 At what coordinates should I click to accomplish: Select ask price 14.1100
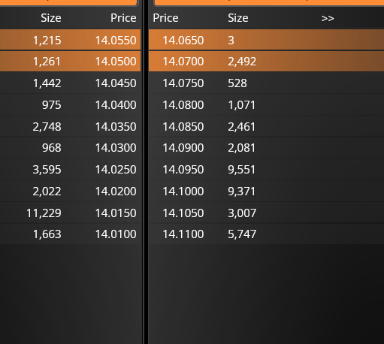click(x=183, y=234)
